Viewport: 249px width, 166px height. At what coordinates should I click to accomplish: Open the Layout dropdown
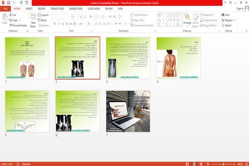click(44, 15)
